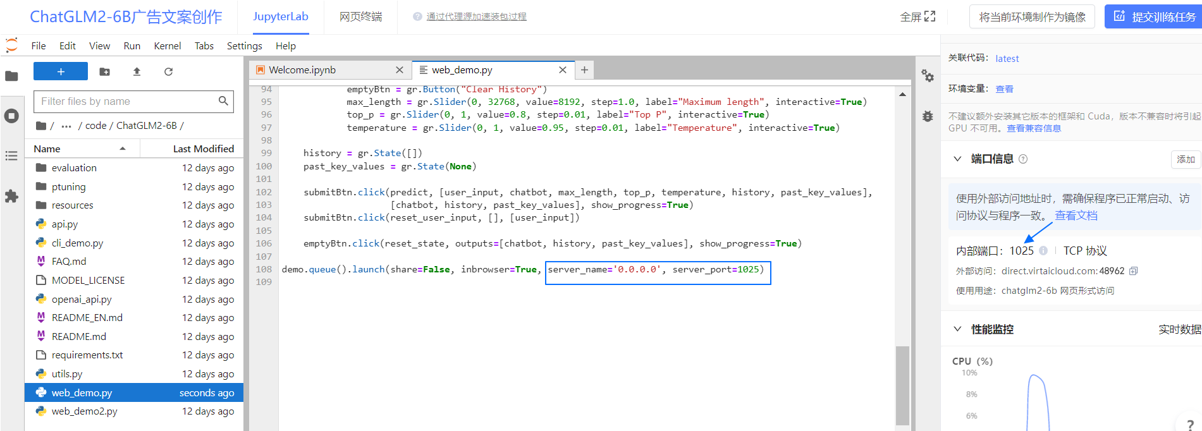
Task: Create a new folder in file browser
Action: (x=105, y=72)
